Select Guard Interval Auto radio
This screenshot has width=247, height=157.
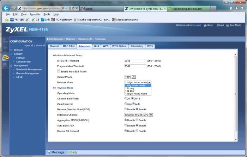point(133,104)
